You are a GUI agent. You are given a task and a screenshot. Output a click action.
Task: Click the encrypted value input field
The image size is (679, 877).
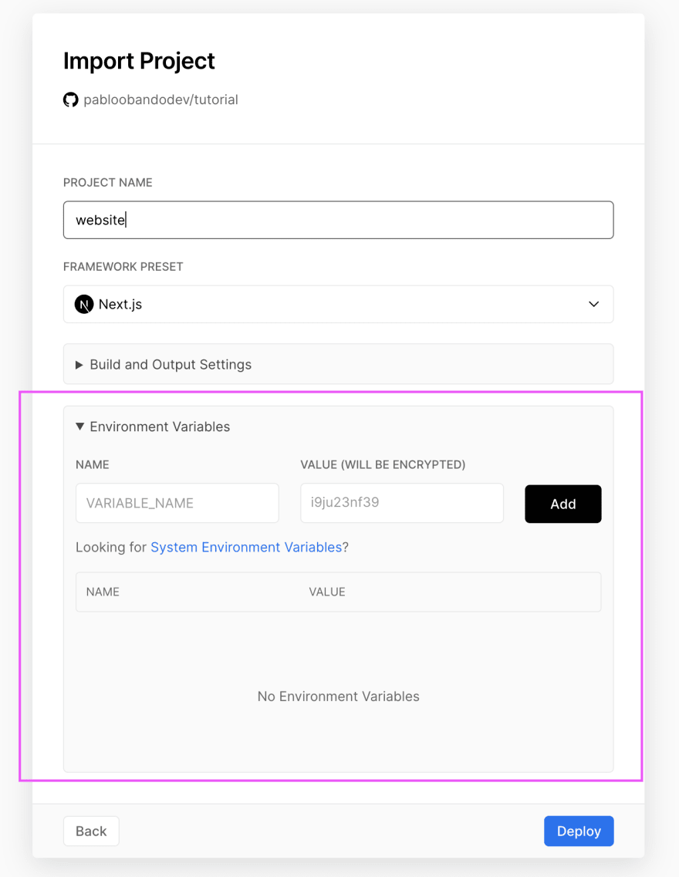point(401,503)
